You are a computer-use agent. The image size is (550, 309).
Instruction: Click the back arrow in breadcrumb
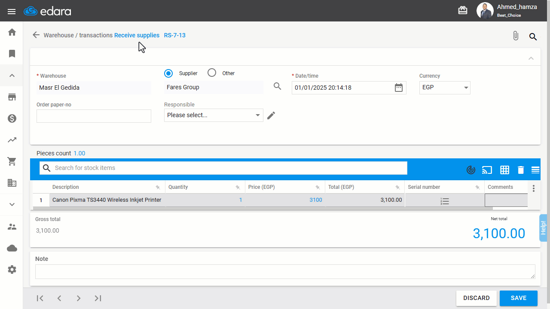[36, 35]
